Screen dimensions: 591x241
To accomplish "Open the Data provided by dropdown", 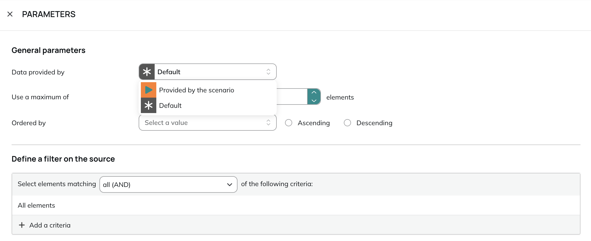I will 208,72.
